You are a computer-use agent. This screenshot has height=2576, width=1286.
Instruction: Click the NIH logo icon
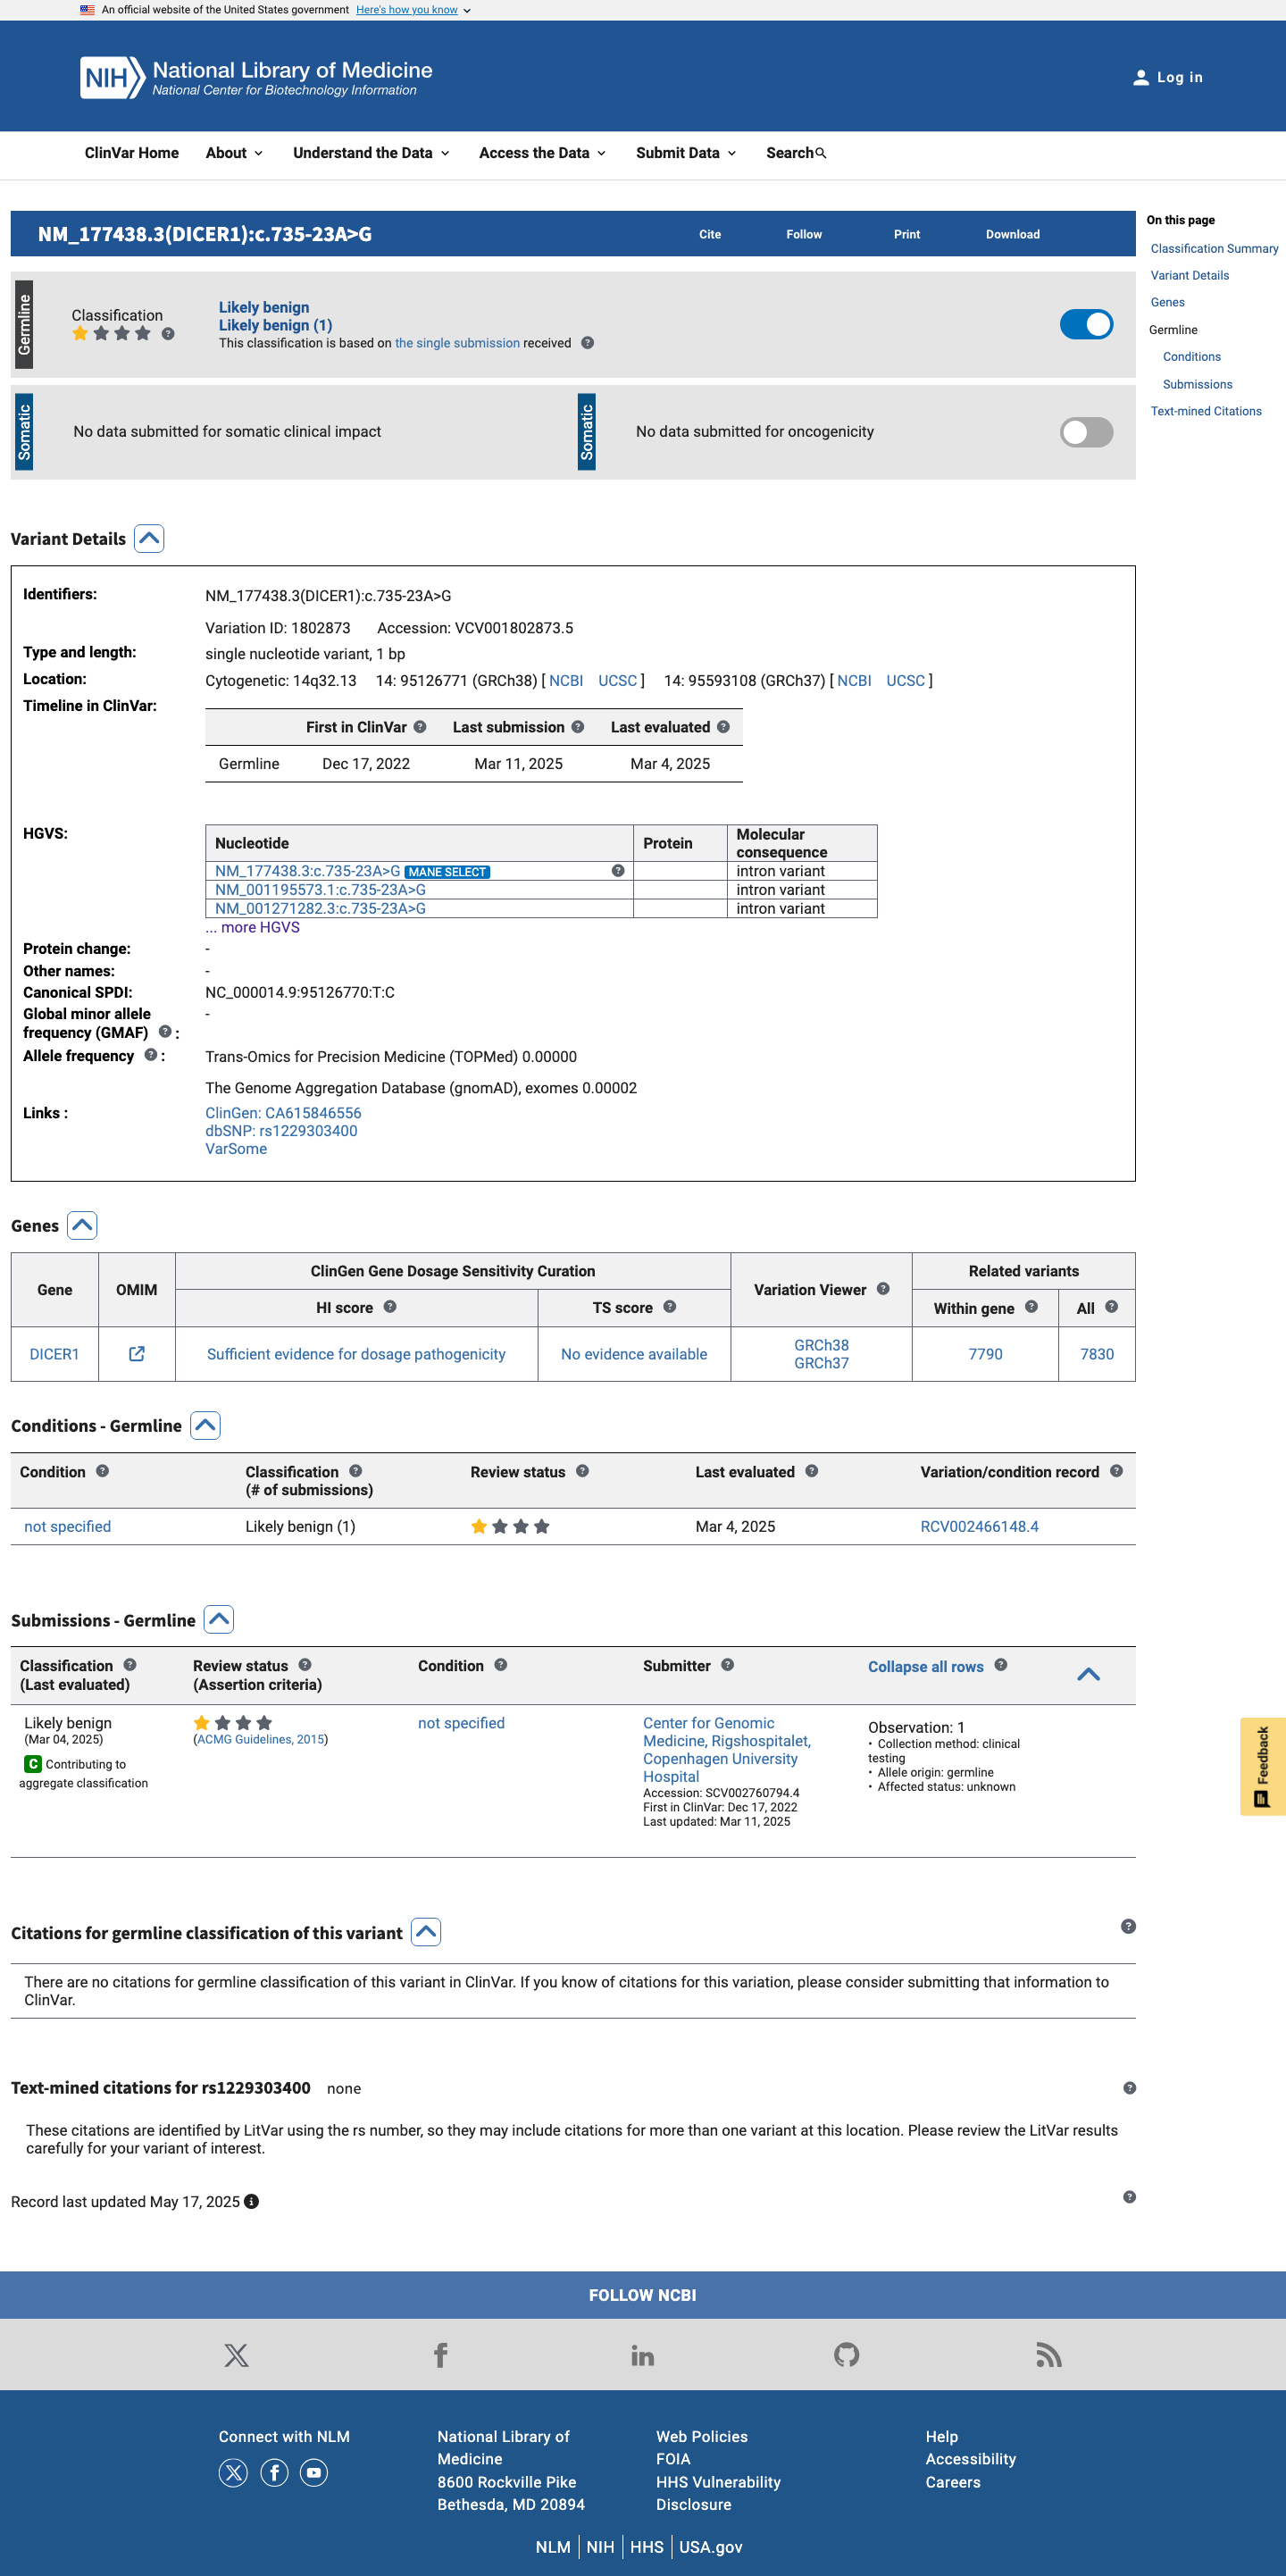coord(113,78)
